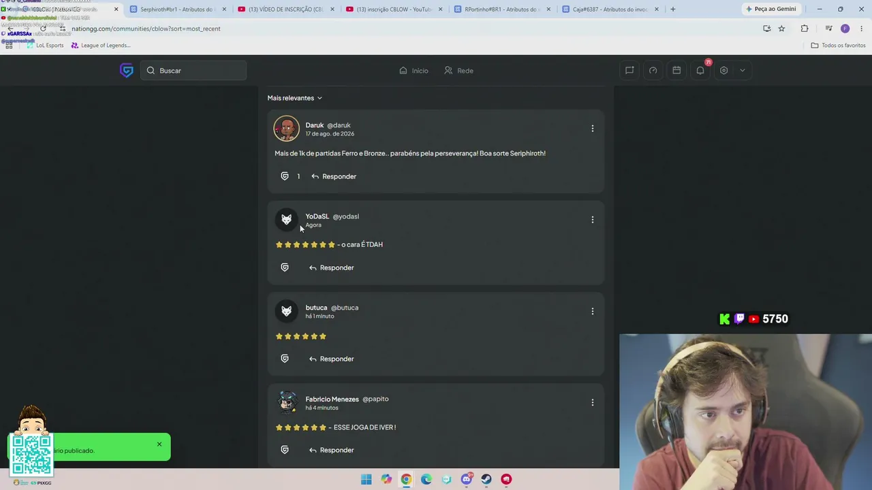This screenshot has height=490, width=872.
Task: Open the notifications bell
Action: point(700,70)
